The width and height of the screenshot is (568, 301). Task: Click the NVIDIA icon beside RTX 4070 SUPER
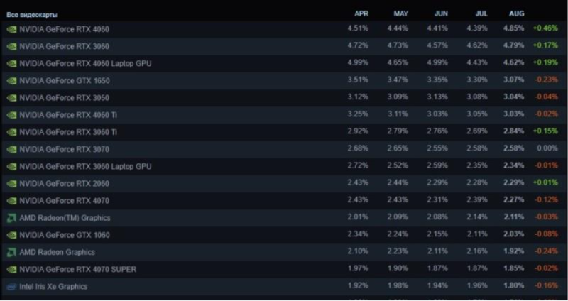(x=11, y=269)
